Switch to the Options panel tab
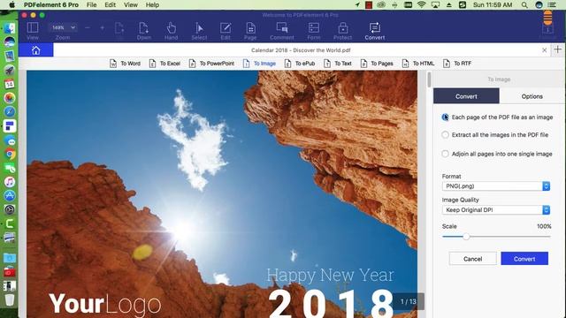 [x=532, y=96]
